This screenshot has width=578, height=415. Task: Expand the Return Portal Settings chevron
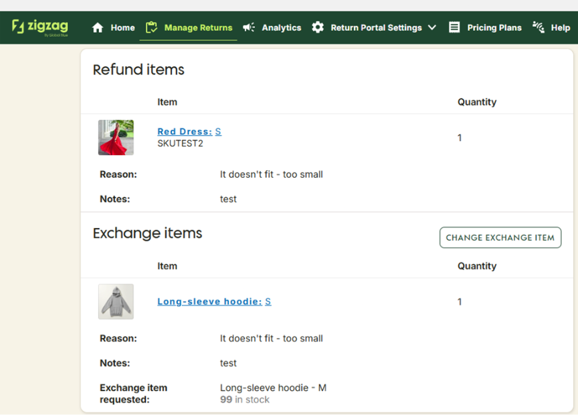coord(431,28)
